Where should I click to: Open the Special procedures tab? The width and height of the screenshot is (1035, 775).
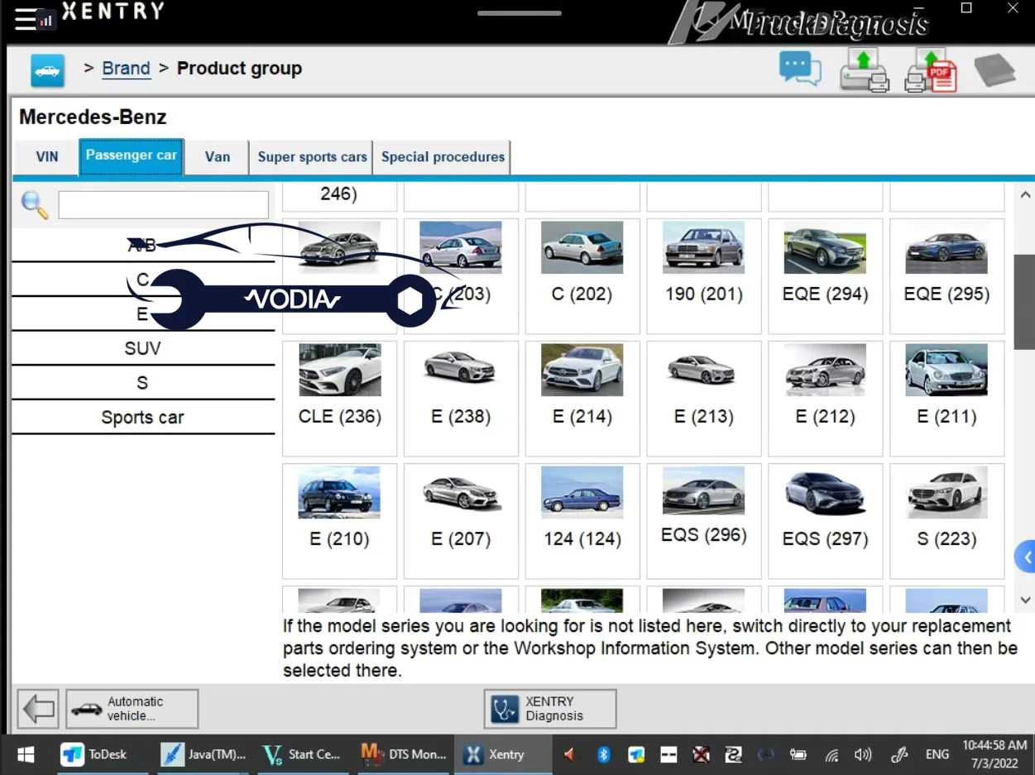tap(443, 156)
